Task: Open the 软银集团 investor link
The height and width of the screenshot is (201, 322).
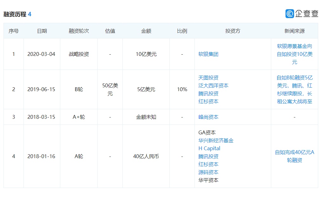Action: click(208, 54)
